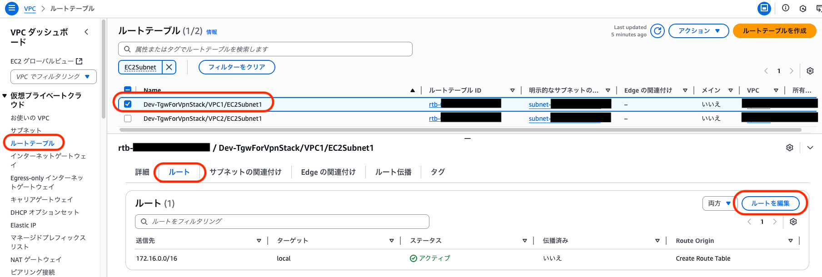Click search magnifier in route filter box
This screenshot has width=822, height=277.
pyautogui.click(x=144, y=222)
